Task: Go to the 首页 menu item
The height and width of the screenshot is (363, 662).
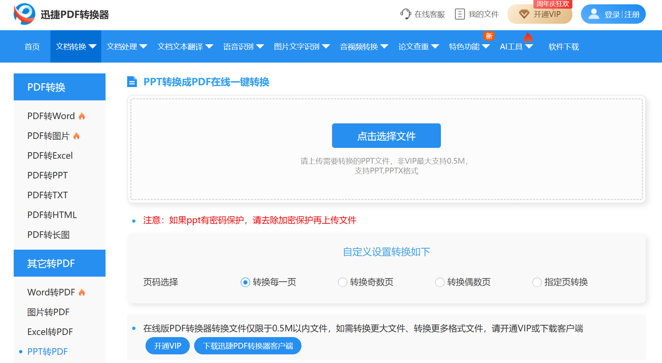Action: (32, 46)
